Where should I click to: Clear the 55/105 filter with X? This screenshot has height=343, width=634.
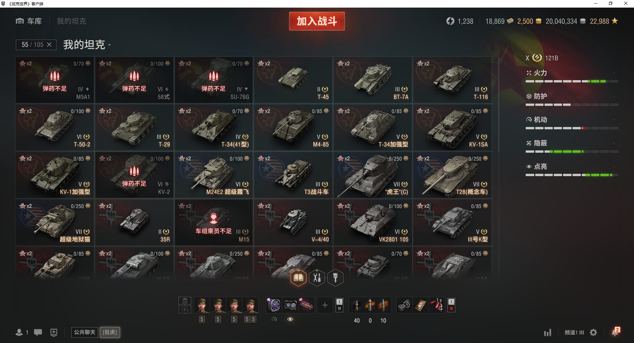click(x=49, y=45)
